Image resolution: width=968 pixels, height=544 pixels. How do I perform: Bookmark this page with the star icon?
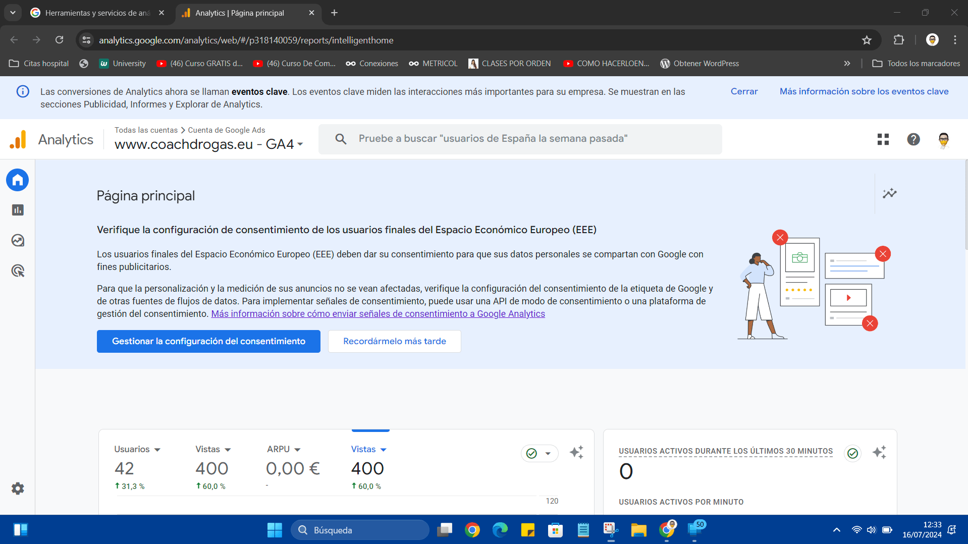pos(867,40)
